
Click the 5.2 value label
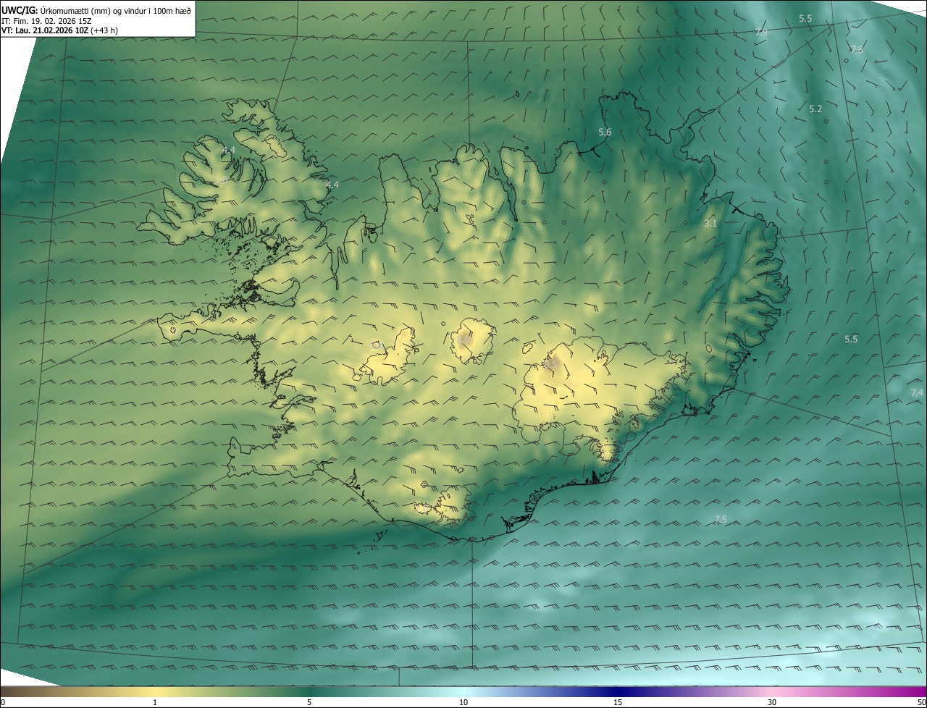pos(815,109)
